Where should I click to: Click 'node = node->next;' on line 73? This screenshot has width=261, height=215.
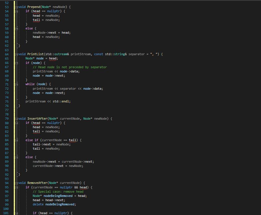tap(49, 93)
